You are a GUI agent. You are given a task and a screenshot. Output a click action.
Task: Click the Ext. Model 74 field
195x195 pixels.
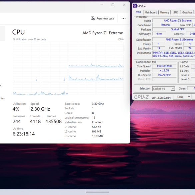(190, 48)
